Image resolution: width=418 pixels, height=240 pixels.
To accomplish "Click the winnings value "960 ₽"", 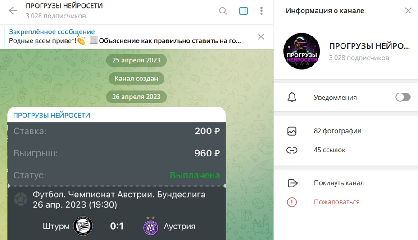I will (x=207, y=153).
